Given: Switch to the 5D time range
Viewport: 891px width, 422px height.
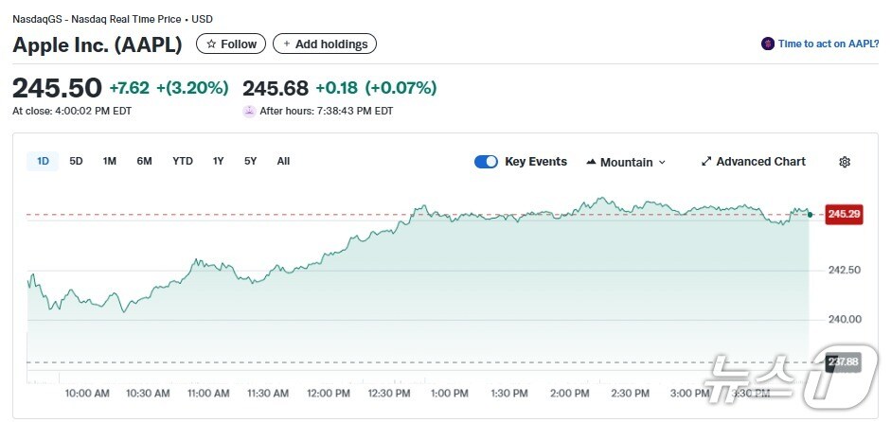Looking at the screenshot, I should click(76, 161).
